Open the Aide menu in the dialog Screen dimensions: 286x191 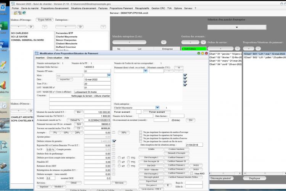[x=67, y=58]
